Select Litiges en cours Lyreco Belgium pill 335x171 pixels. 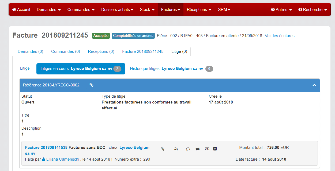pos(81,69)
